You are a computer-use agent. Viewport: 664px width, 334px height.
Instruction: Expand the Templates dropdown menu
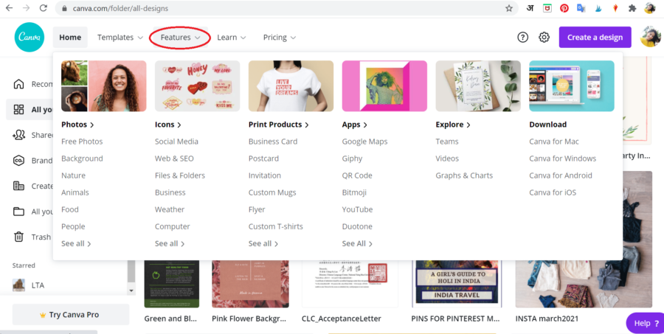click(120, 38)
